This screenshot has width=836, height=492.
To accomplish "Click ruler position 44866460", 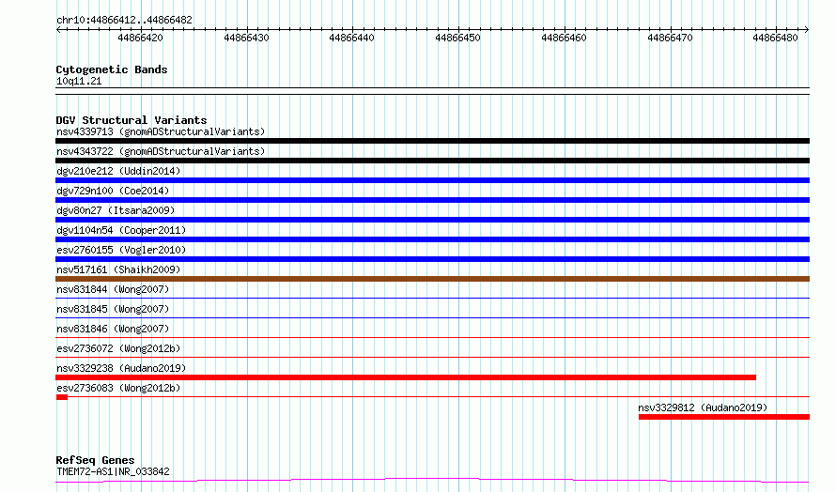I will tap(565, 38).
